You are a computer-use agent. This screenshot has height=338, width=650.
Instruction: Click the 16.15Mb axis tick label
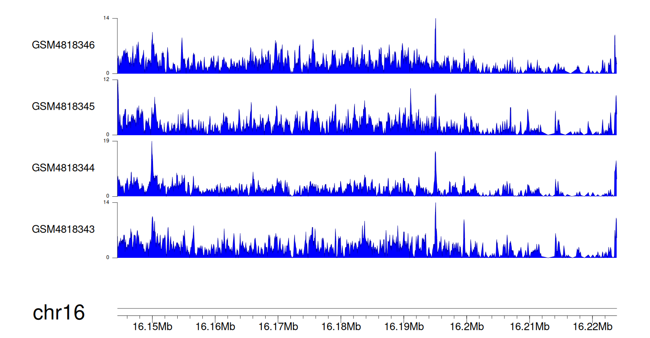coord(152,326)
